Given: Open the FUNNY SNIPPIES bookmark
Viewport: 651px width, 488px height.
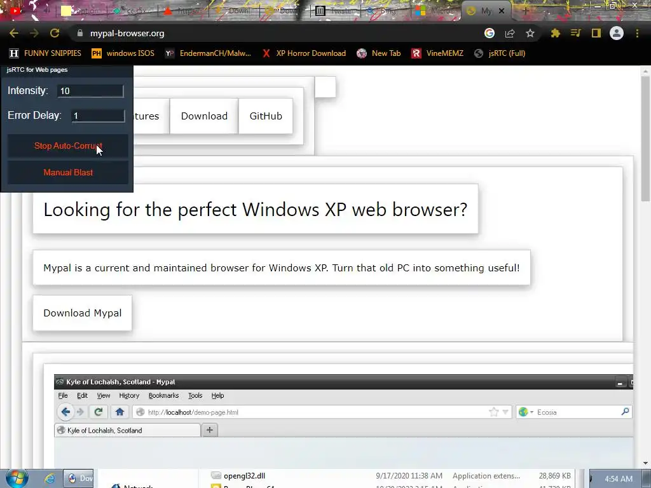Looking at the screenshot, I should coord(46,53).
